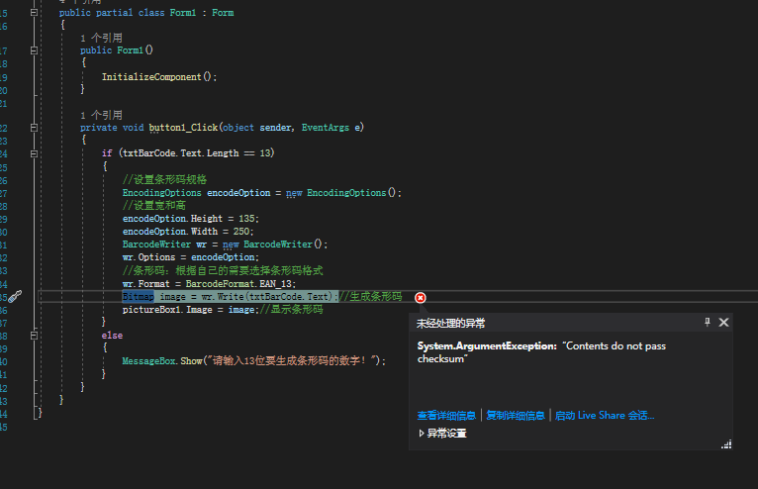The image size is (758, 489).
Task: Click InitializeComponent() call
Action: (x=159, y=77)
